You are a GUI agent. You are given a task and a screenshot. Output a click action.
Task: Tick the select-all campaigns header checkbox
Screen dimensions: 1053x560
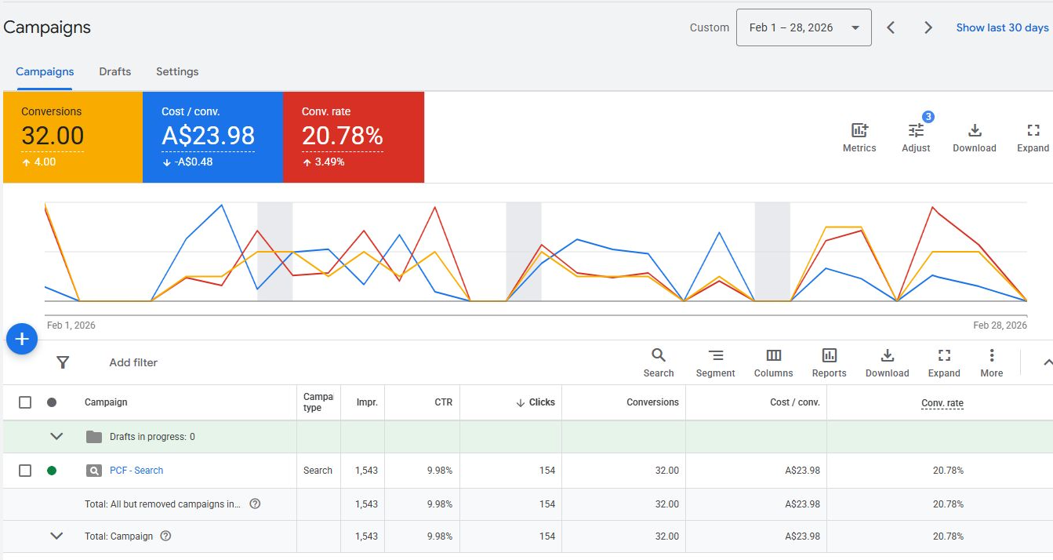[25, 402]
